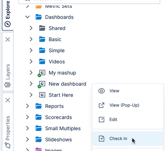Click the Layers panel icon
The width and height of the screenshot is (165, 151).
coord(8,85)
